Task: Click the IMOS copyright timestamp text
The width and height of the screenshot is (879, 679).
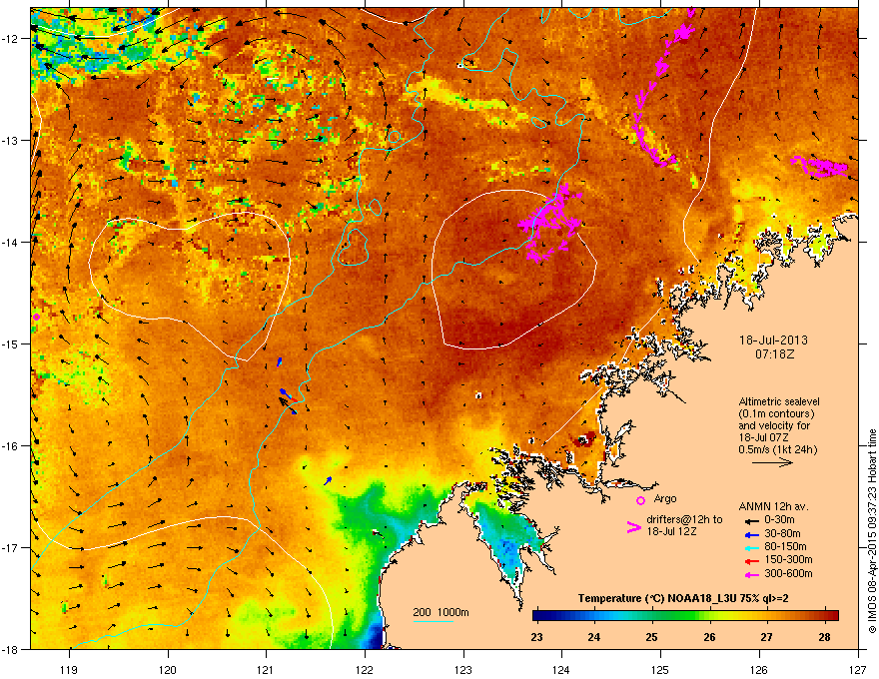Action: (x=872, y=531)
